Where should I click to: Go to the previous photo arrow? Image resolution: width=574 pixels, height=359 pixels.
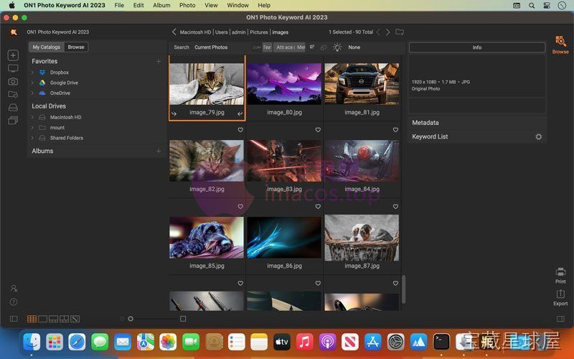[x=379, y=32]
